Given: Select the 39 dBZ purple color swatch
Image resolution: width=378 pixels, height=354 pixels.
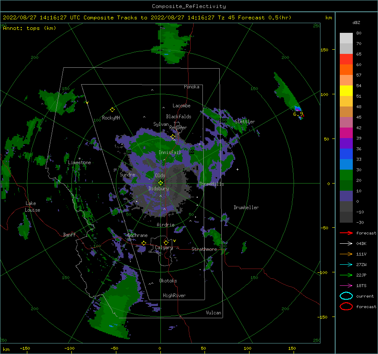Looking at the screenshot, I should pos(346,143).
